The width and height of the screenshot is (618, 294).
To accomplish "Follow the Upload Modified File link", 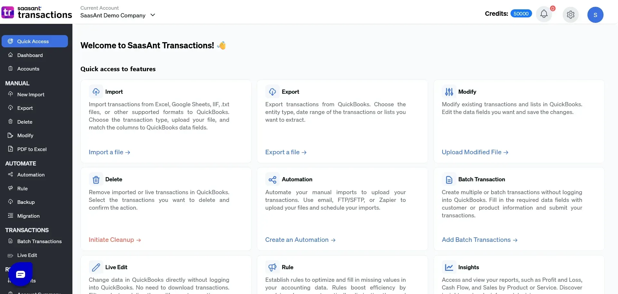I will pyautogui.click(x=475, y=152).
